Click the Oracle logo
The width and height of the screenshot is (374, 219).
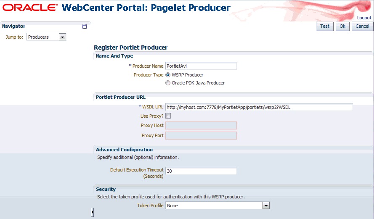pos(30,8)
